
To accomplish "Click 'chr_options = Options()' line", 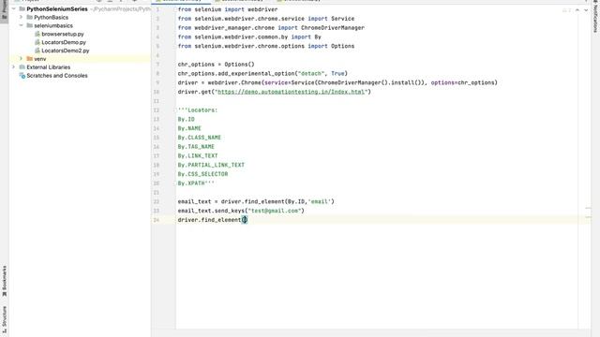I will pyautogui.click(x=216, y=65).
